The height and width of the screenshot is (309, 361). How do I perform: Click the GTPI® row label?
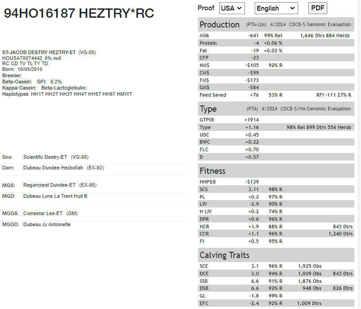(207, 120)
